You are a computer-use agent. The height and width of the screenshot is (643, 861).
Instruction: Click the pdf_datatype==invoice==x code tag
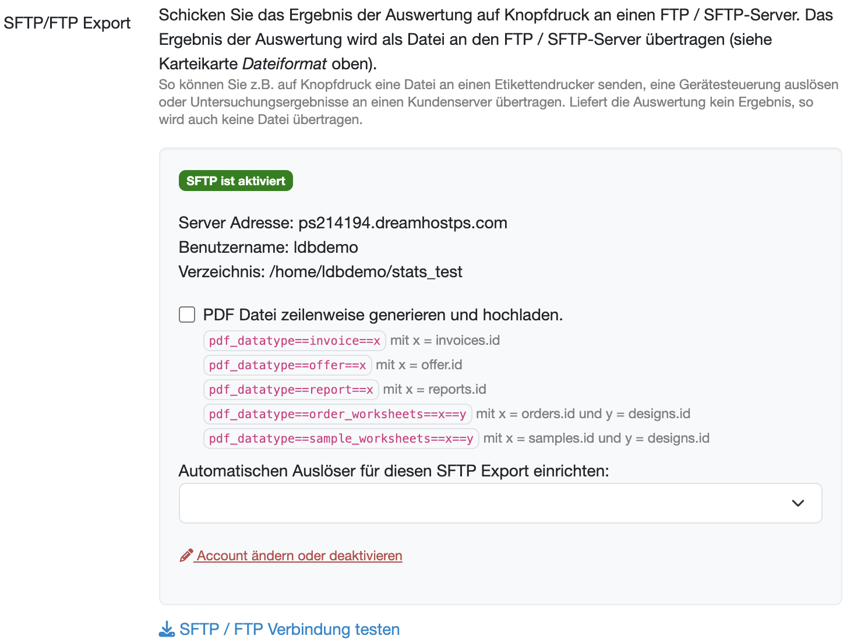coord(294,341)
